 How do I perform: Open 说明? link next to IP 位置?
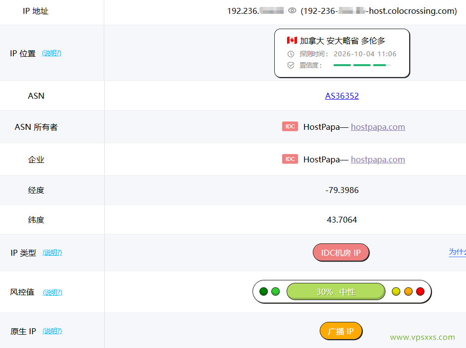coord(52,53)
